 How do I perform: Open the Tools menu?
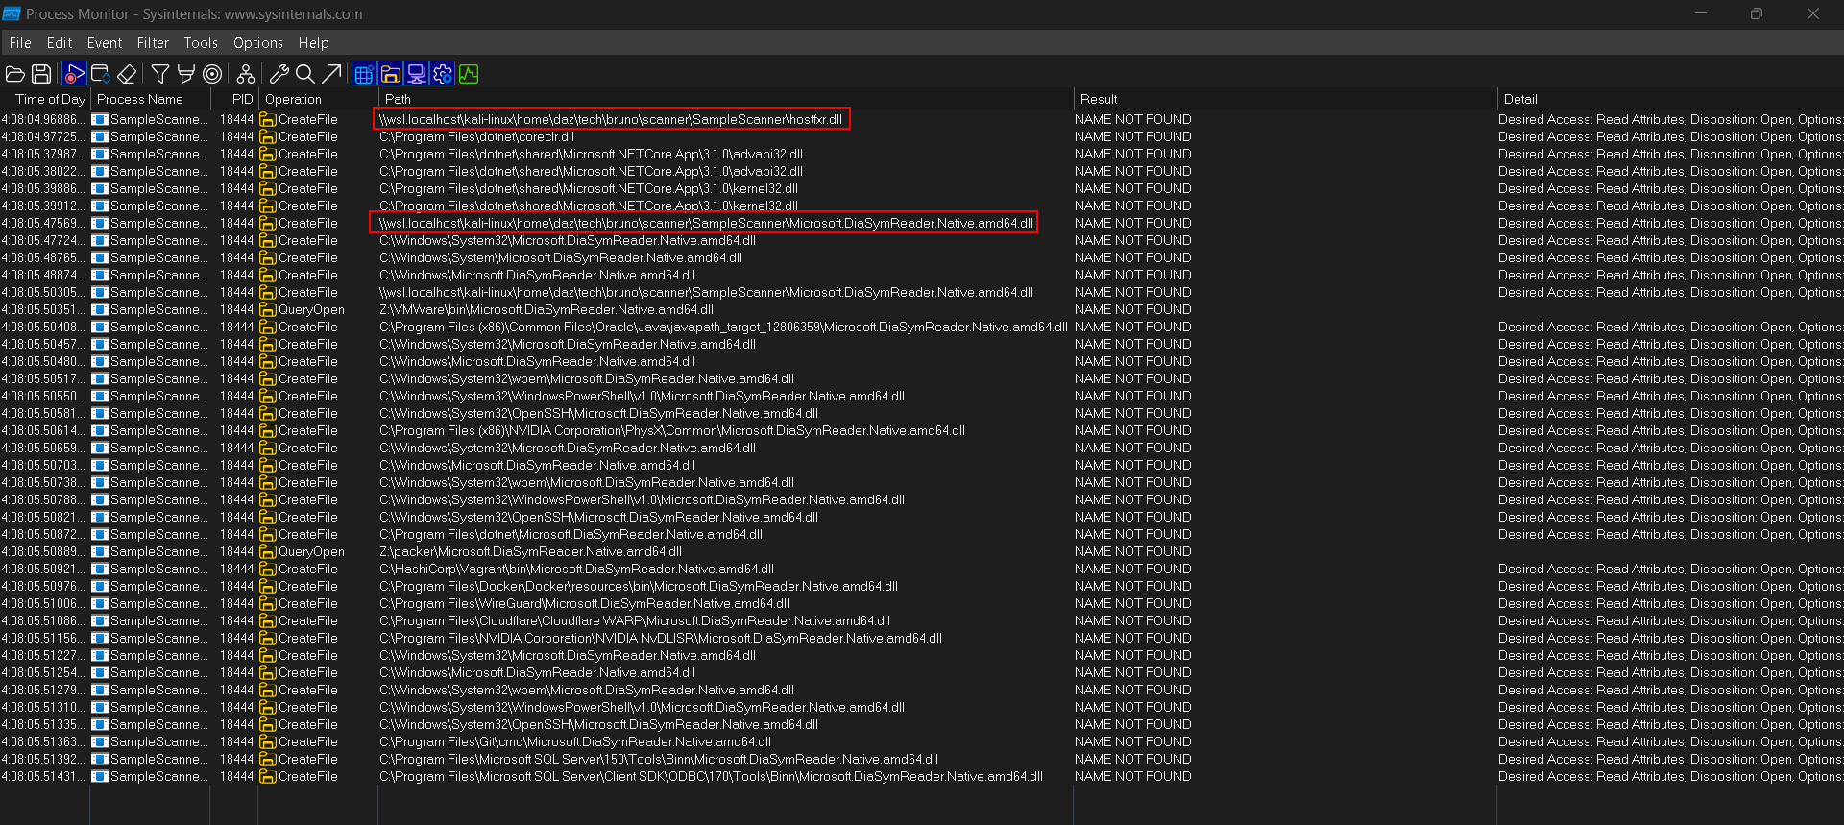201,43
